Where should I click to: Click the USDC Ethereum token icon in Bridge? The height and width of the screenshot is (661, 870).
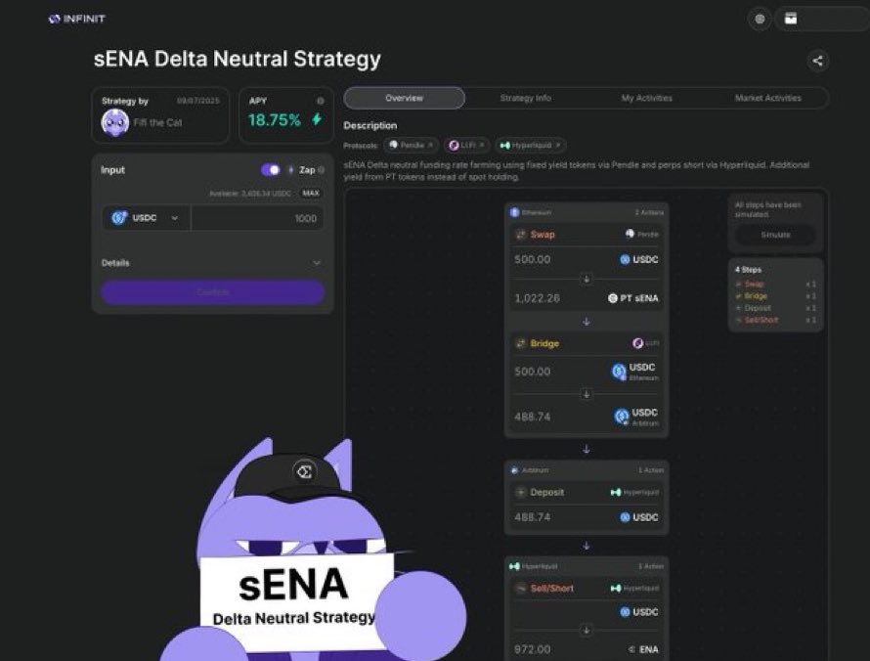point(619,372)
